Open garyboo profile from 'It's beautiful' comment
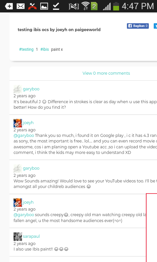Screen dimensions: 157x262 [31, 89]
